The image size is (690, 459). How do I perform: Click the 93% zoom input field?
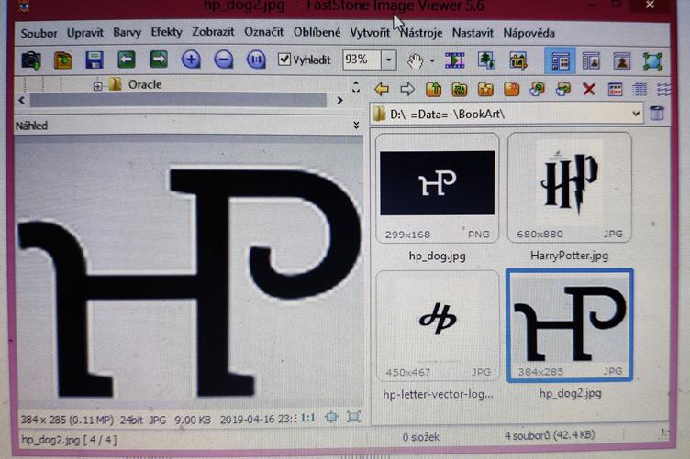tap(362, 60)
